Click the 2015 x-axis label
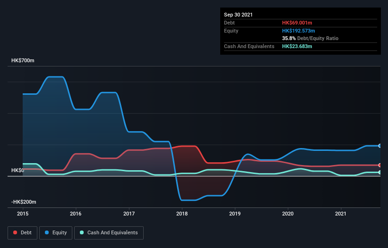The width and height of the screenshot is (388, 248). (23, 214)
